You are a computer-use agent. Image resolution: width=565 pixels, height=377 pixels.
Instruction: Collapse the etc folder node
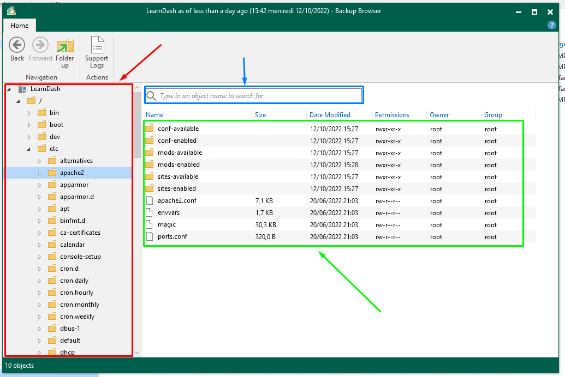pos(28,149)
